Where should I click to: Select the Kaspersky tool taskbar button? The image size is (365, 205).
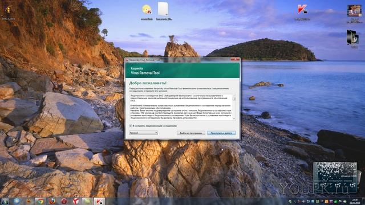99,201
